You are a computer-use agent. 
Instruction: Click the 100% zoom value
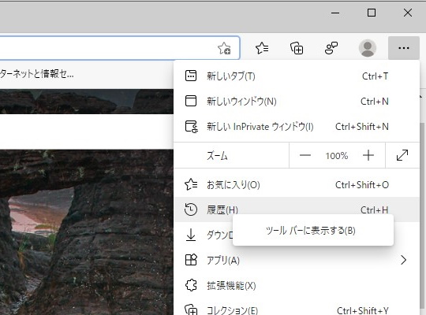(337, 156)
